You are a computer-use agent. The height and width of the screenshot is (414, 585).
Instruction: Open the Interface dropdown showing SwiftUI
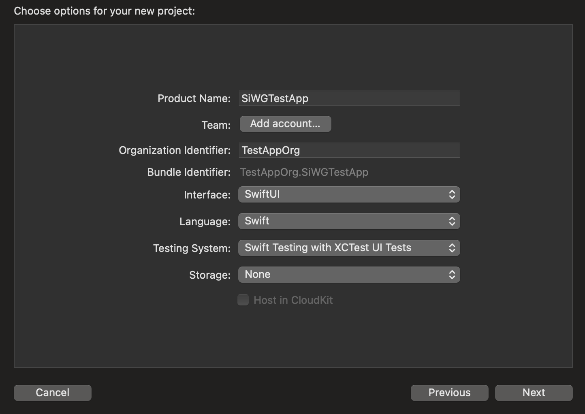click(348, 194)
